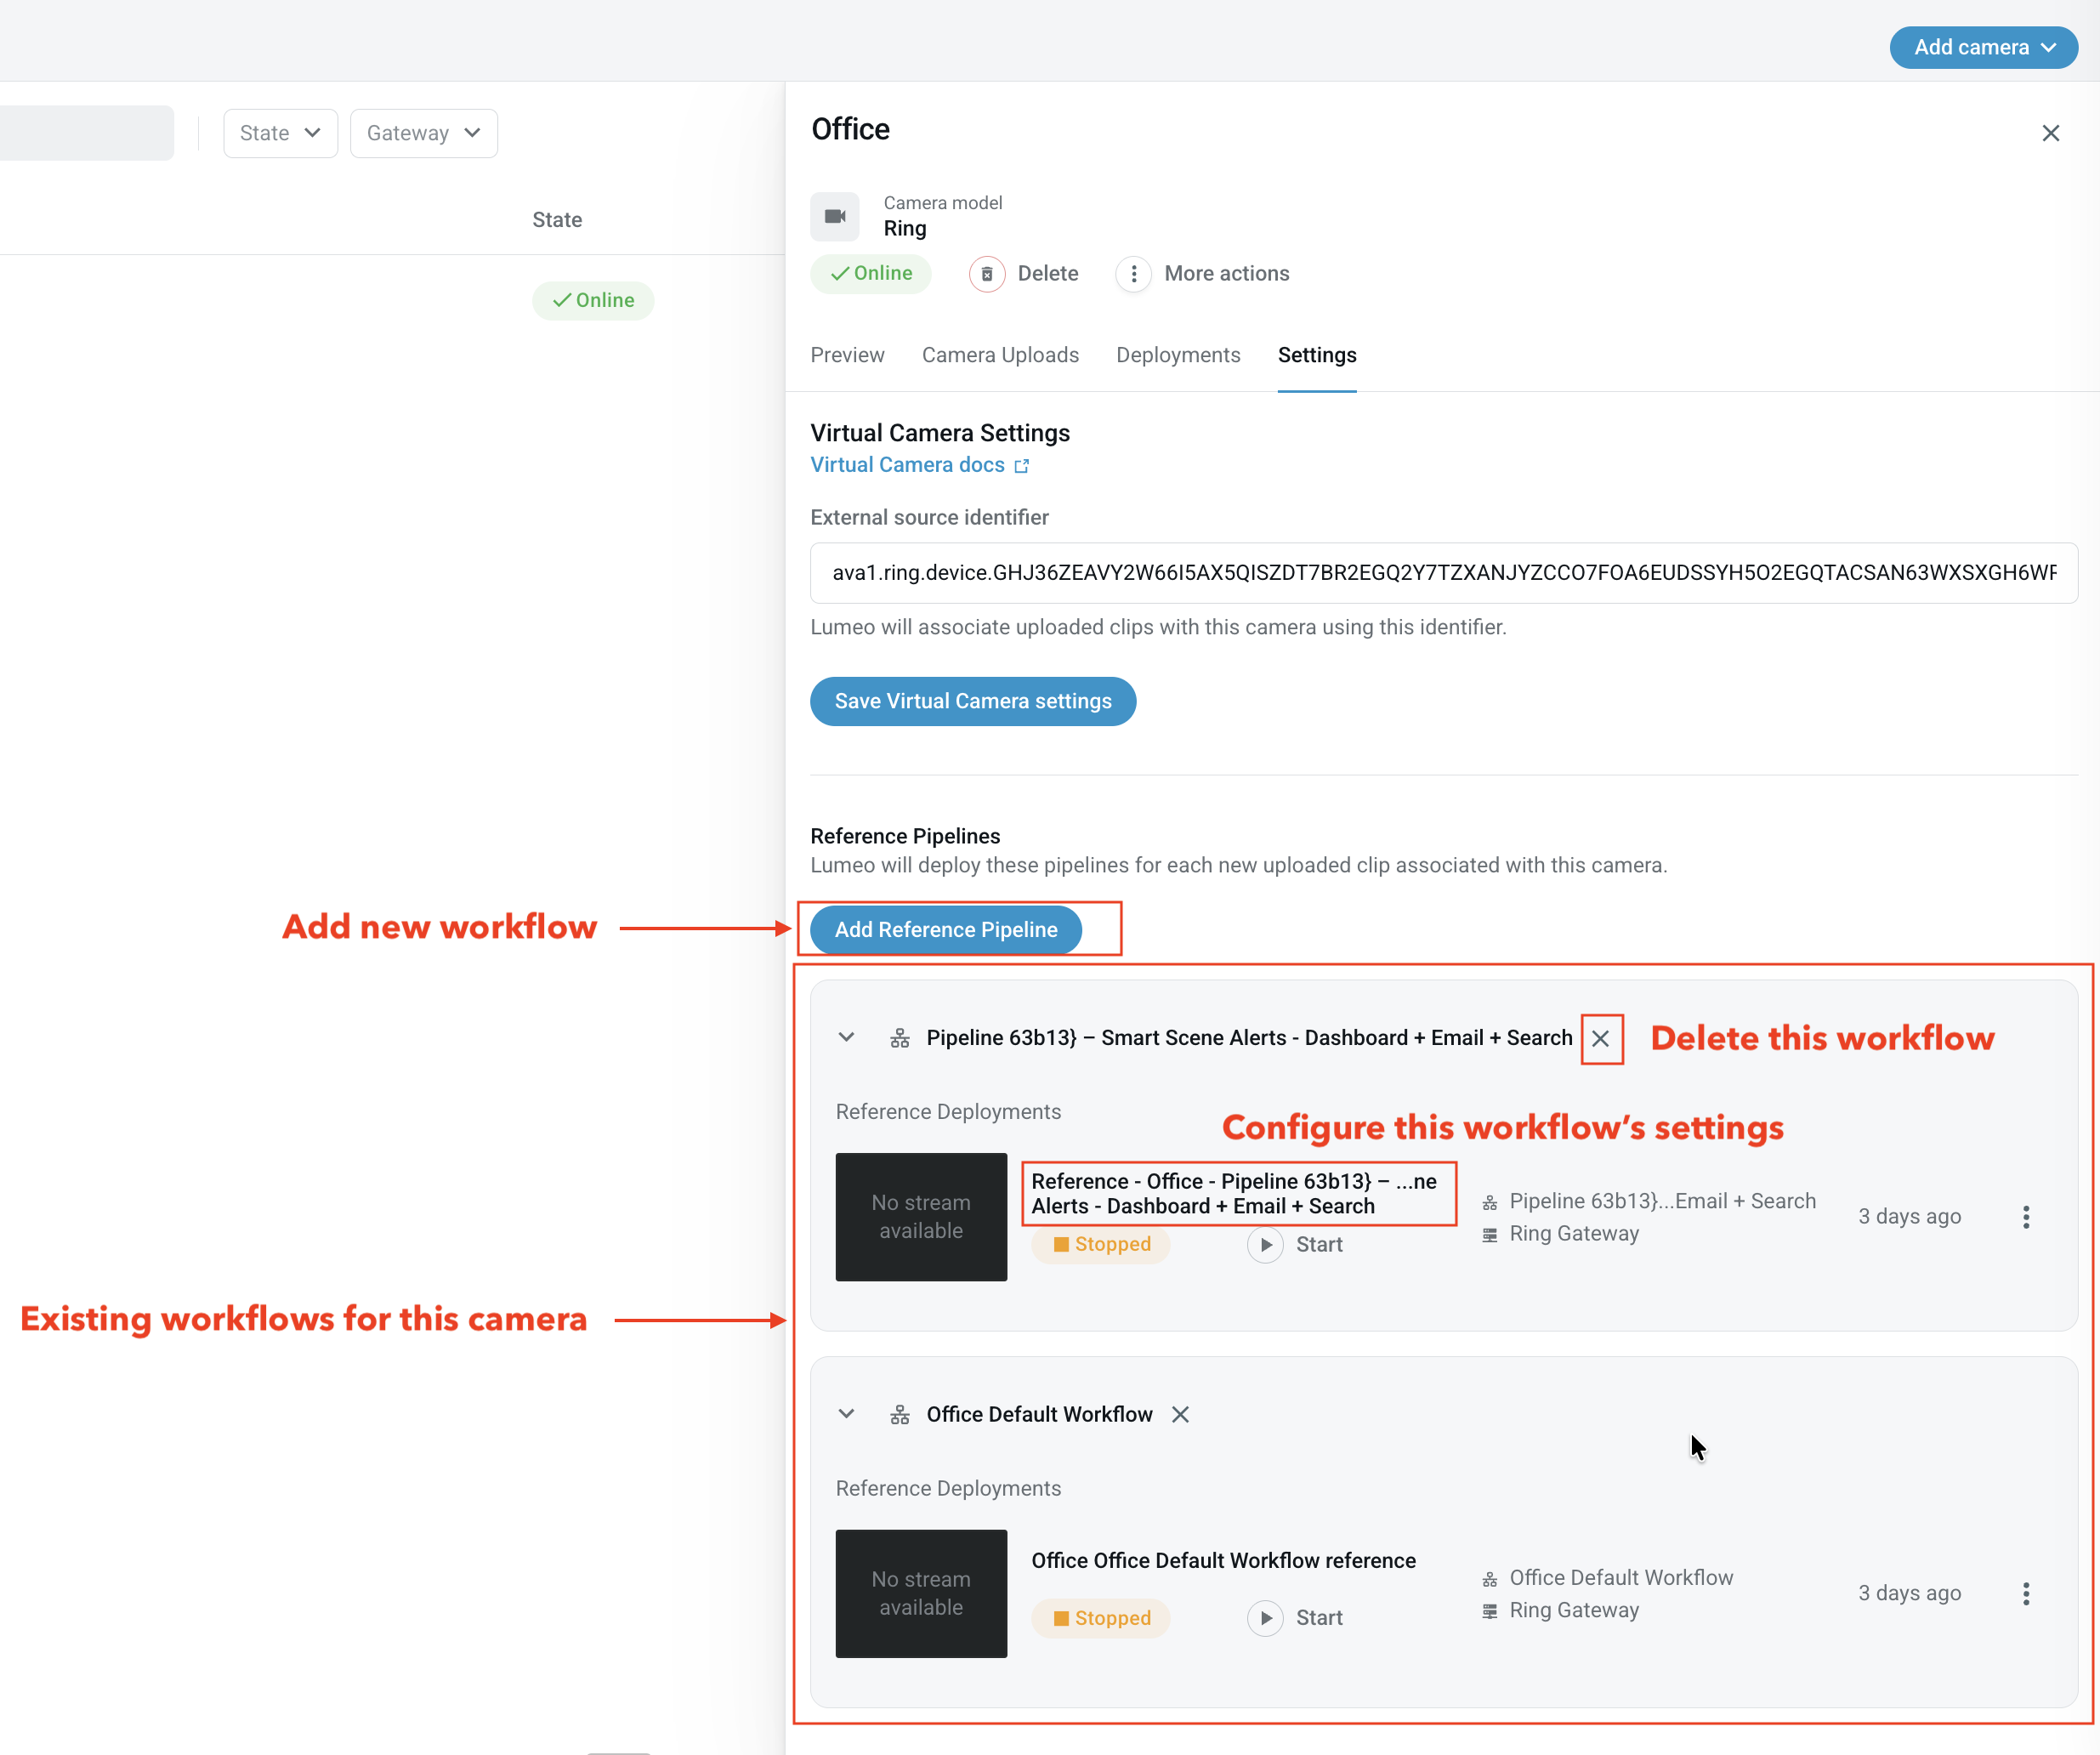Viewport: 2100px width, 1755px height.
Task: Click the External source identifier field
Action: pos(1443,572)
